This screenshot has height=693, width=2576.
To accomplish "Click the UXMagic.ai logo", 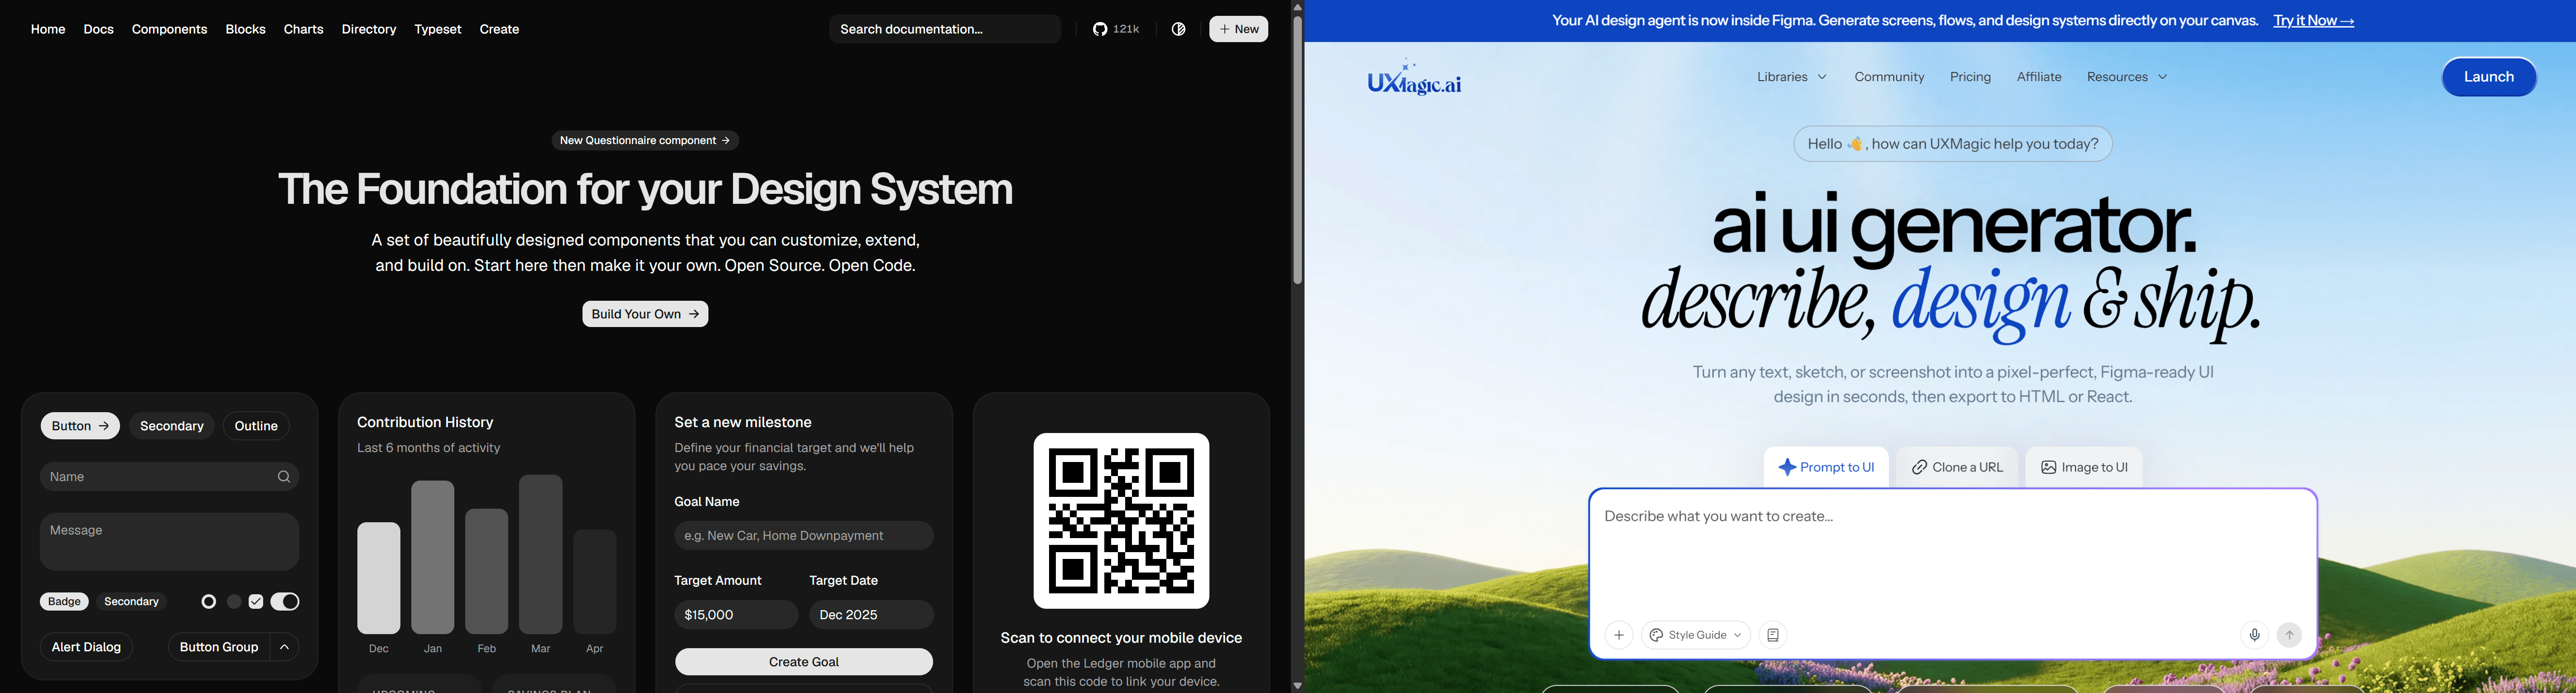I will click(1414, 78).
